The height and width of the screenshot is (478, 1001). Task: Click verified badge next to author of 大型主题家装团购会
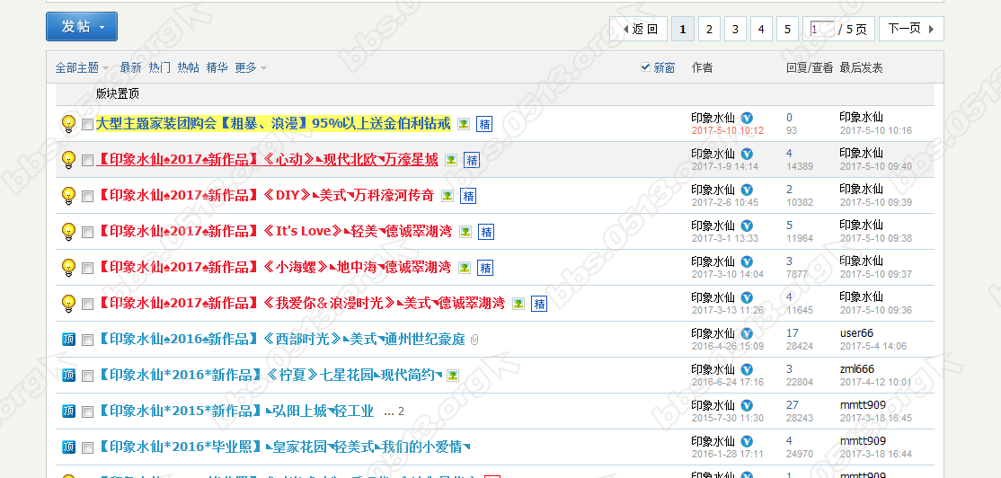point(747,118)
